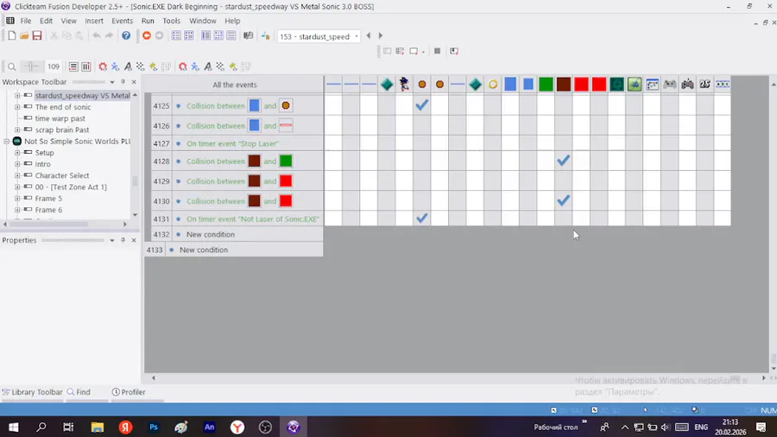Open File Explorer from taskbar
Screen dimensions: 777x437
[97, 427]
